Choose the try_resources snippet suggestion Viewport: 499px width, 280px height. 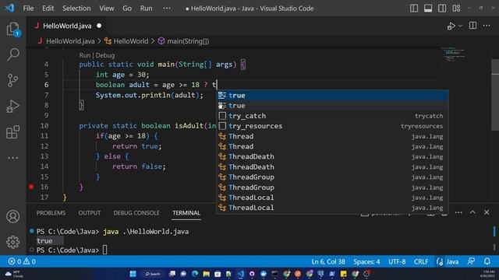(333, 126)
